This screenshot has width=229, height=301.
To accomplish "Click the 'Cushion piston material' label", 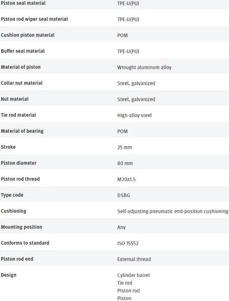I will point(28,35).
